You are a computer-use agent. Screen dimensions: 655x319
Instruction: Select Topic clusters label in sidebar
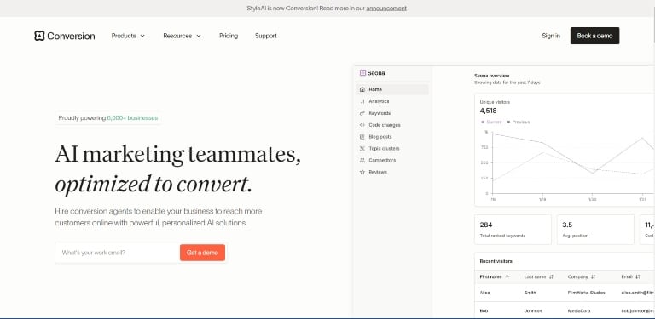(x=385, y=148)
